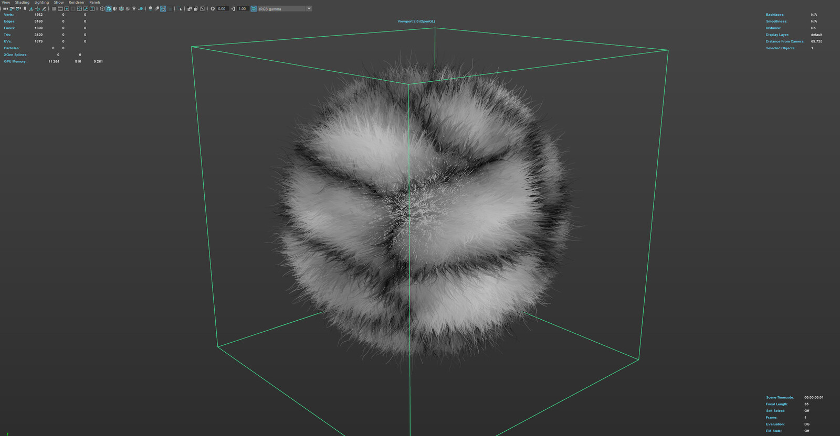Toggle the Motion Blur icon
This screenshot has width=840, height=436.
tap(157, 8)
